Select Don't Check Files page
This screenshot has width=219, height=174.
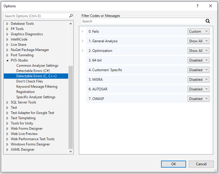pos(29,81)
